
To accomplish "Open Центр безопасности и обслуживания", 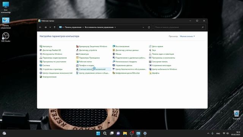I will pos(129,69).
